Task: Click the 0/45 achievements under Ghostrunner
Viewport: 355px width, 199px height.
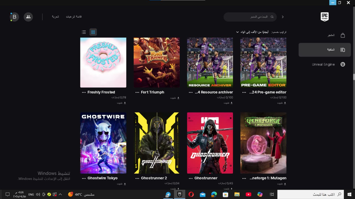Action: tap(225, 183)
